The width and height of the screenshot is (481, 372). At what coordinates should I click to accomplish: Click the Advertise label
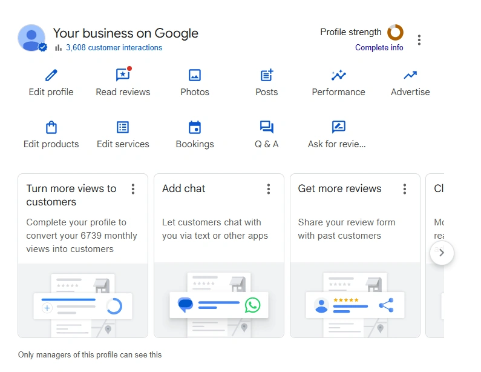tap(410, 92)
